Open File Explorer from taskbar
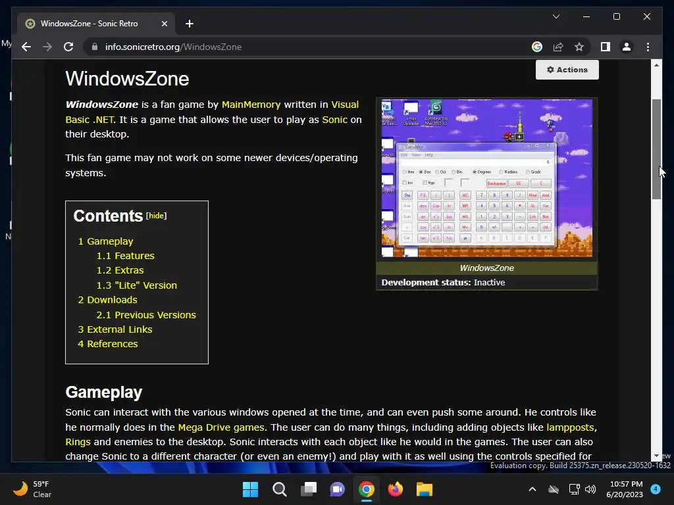This screenshot has height=505, width=674. 425,489
